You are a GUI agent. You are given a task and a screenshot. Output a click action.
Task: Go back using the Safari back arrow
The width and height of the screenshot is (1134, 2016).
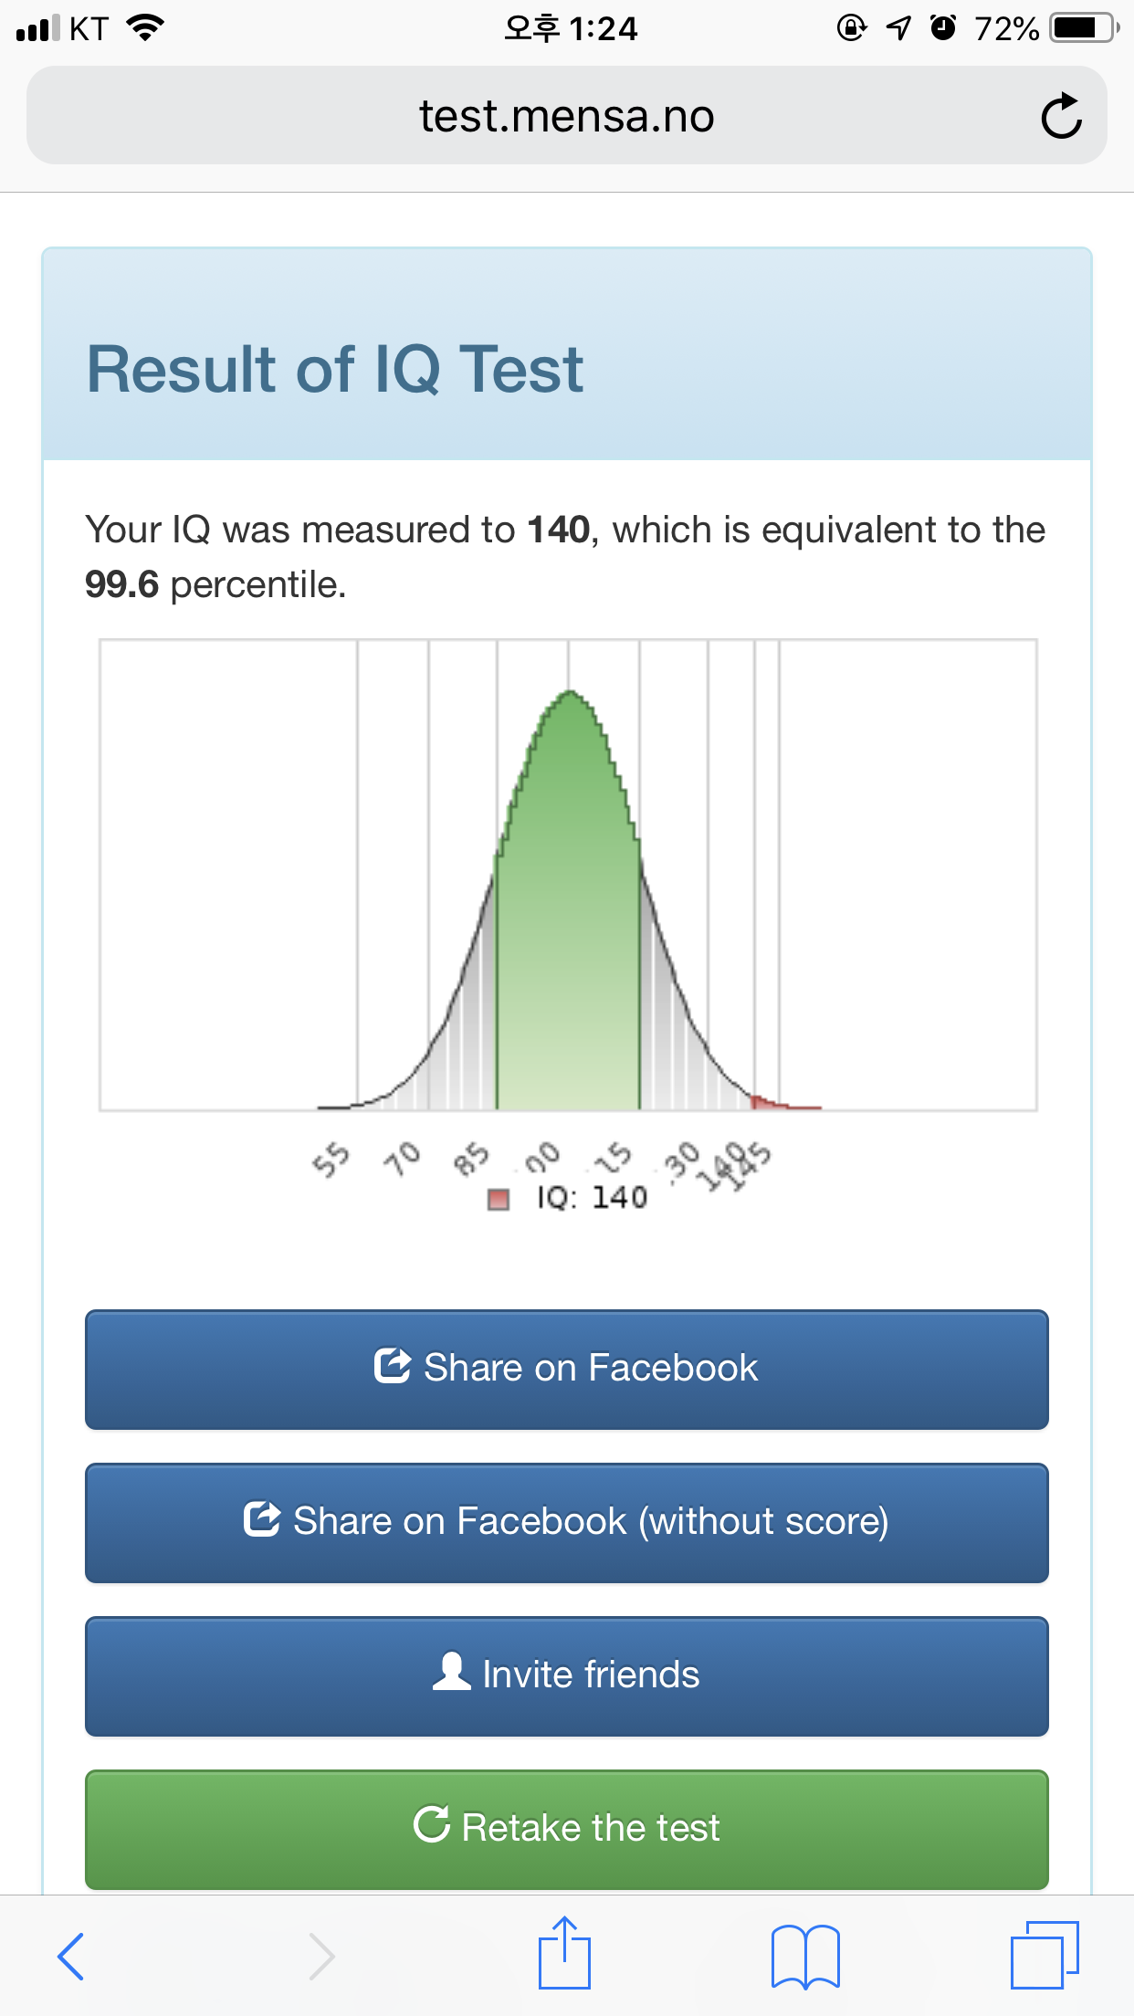click(71, 1956)
